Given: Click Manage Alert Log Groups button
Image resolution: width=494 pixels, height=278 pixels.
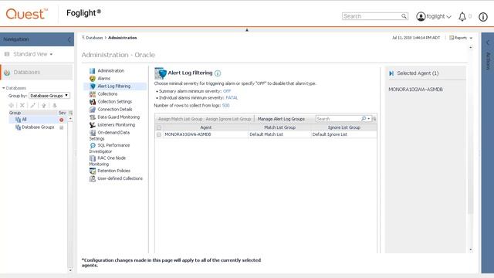Looking at the screenshot, I should (281, 119).
